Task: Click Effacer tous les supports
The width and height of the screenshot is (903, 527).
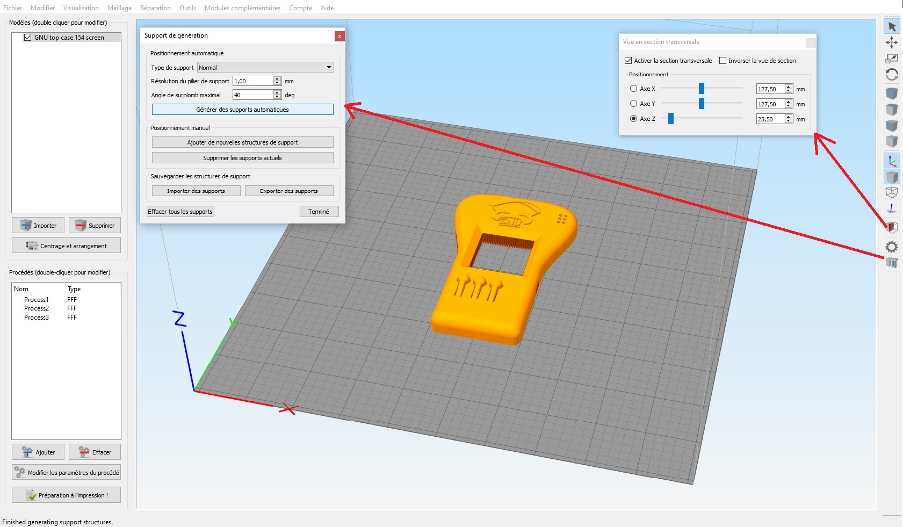Action: [x=180, y=211]
